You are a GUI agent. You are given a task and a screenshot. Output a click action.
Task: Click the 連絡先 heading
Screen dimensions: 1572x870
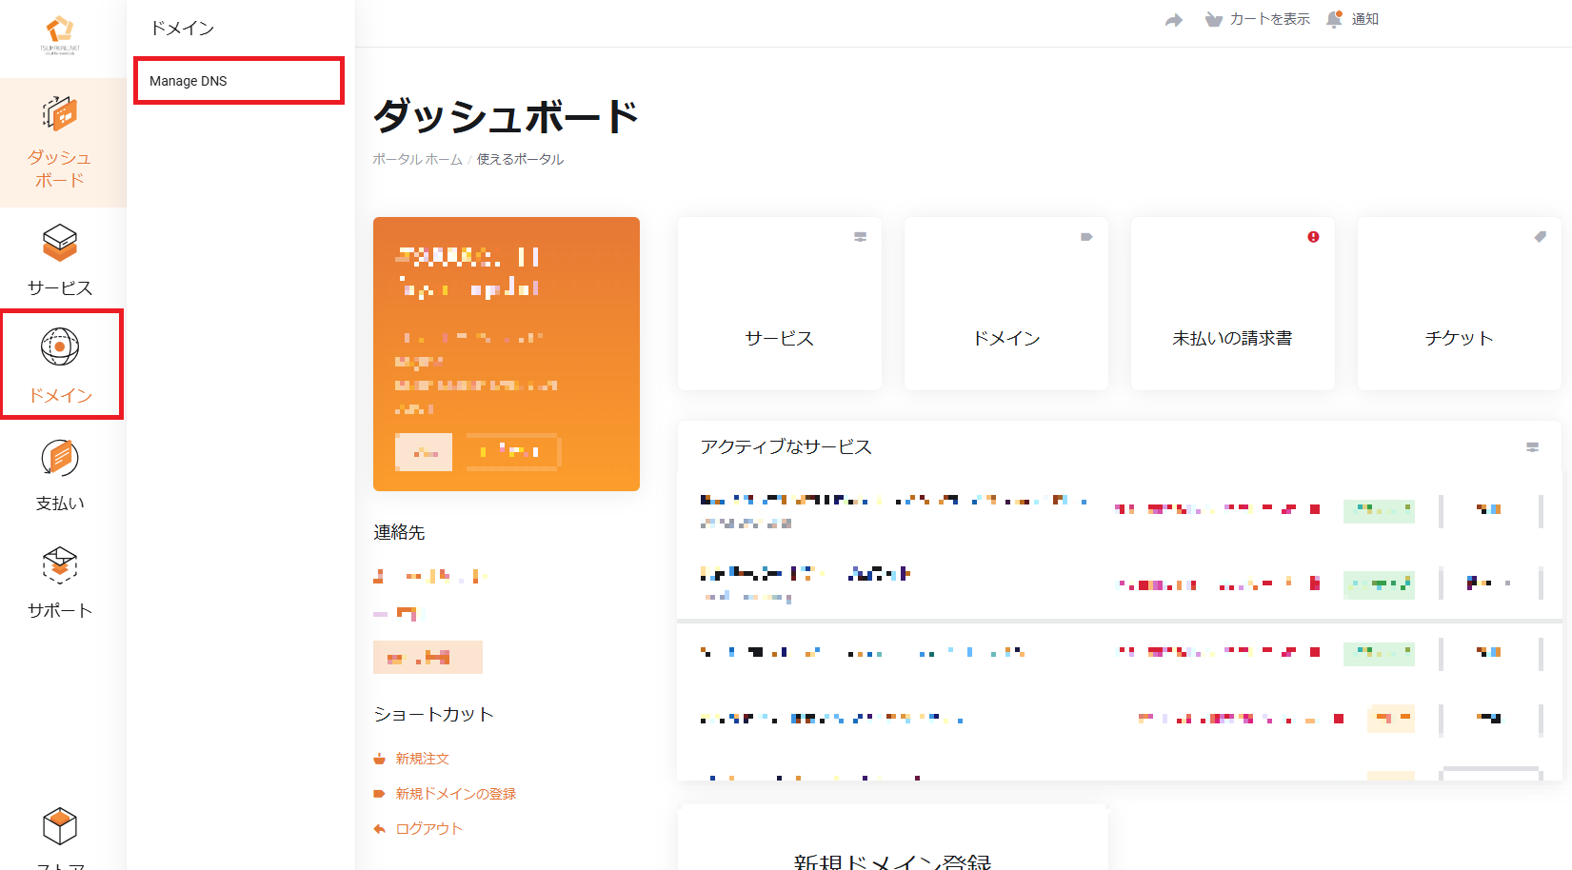click(399, 532)
